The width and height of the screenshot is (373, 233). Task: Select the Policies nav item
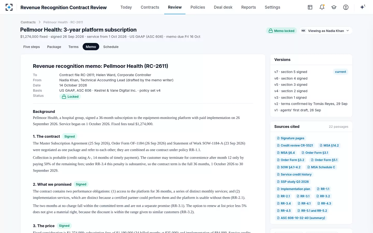(198, 7)
